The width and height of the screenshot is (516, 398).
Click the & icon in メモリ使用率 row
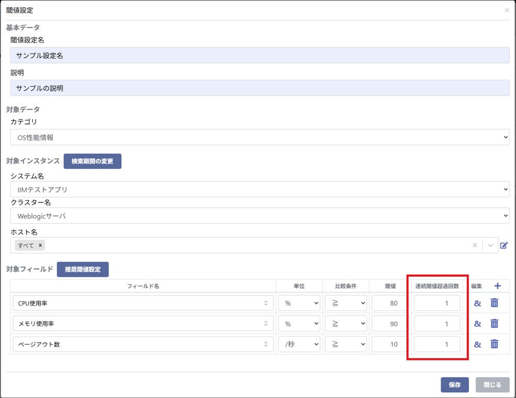[477, 324]
